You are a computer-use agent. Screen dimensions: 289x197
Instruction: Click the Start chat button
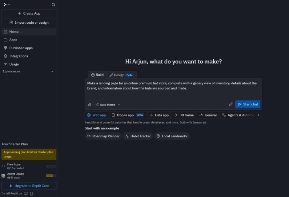coord(248,104)
